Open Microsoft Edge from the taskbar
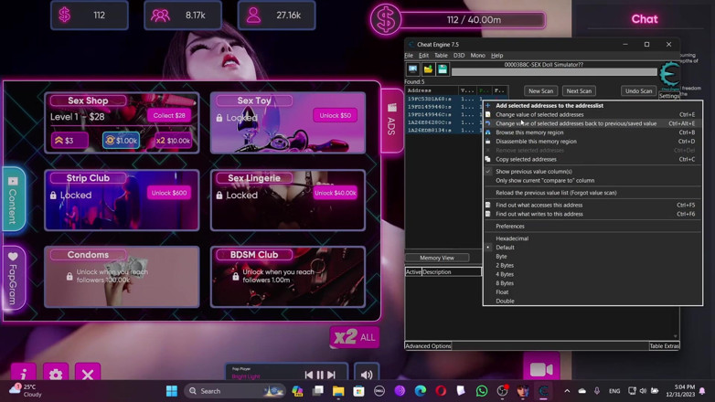 click(x=421, y=391)
